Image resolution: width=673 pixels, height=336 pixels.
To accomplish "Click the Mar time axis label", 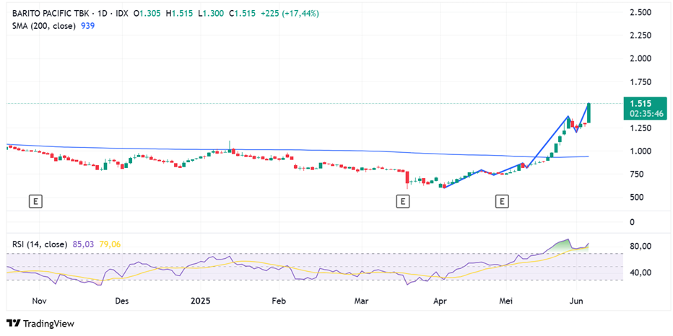I will coord(361,301).
